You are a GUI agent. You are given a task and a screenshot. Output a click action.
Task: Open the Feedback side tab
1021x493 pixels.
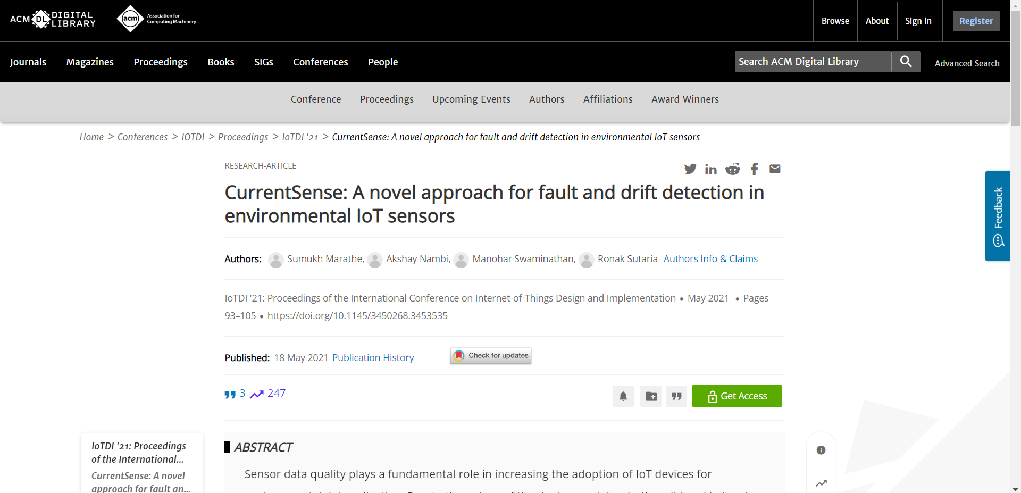pyautogui.click(x=998, y=216)
